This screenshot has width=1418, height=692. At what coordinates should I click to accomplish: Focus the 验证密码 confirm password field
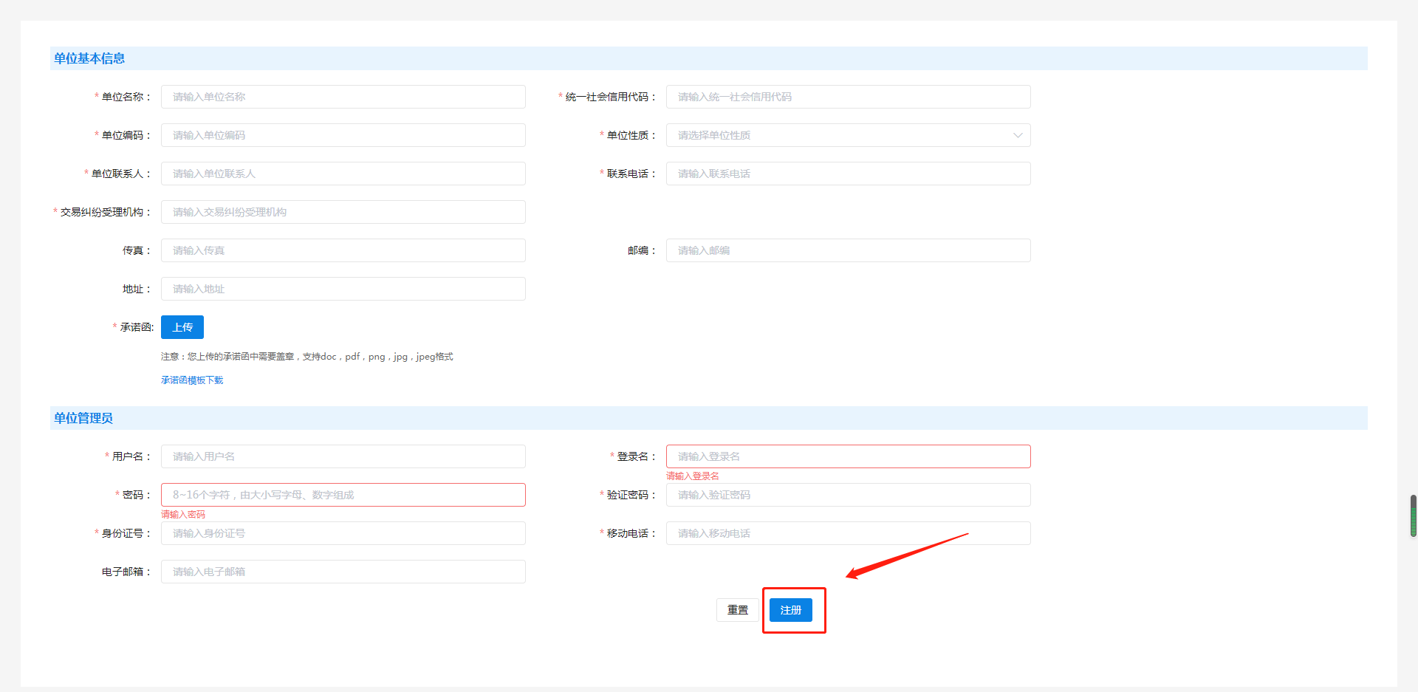coord(848,495)
